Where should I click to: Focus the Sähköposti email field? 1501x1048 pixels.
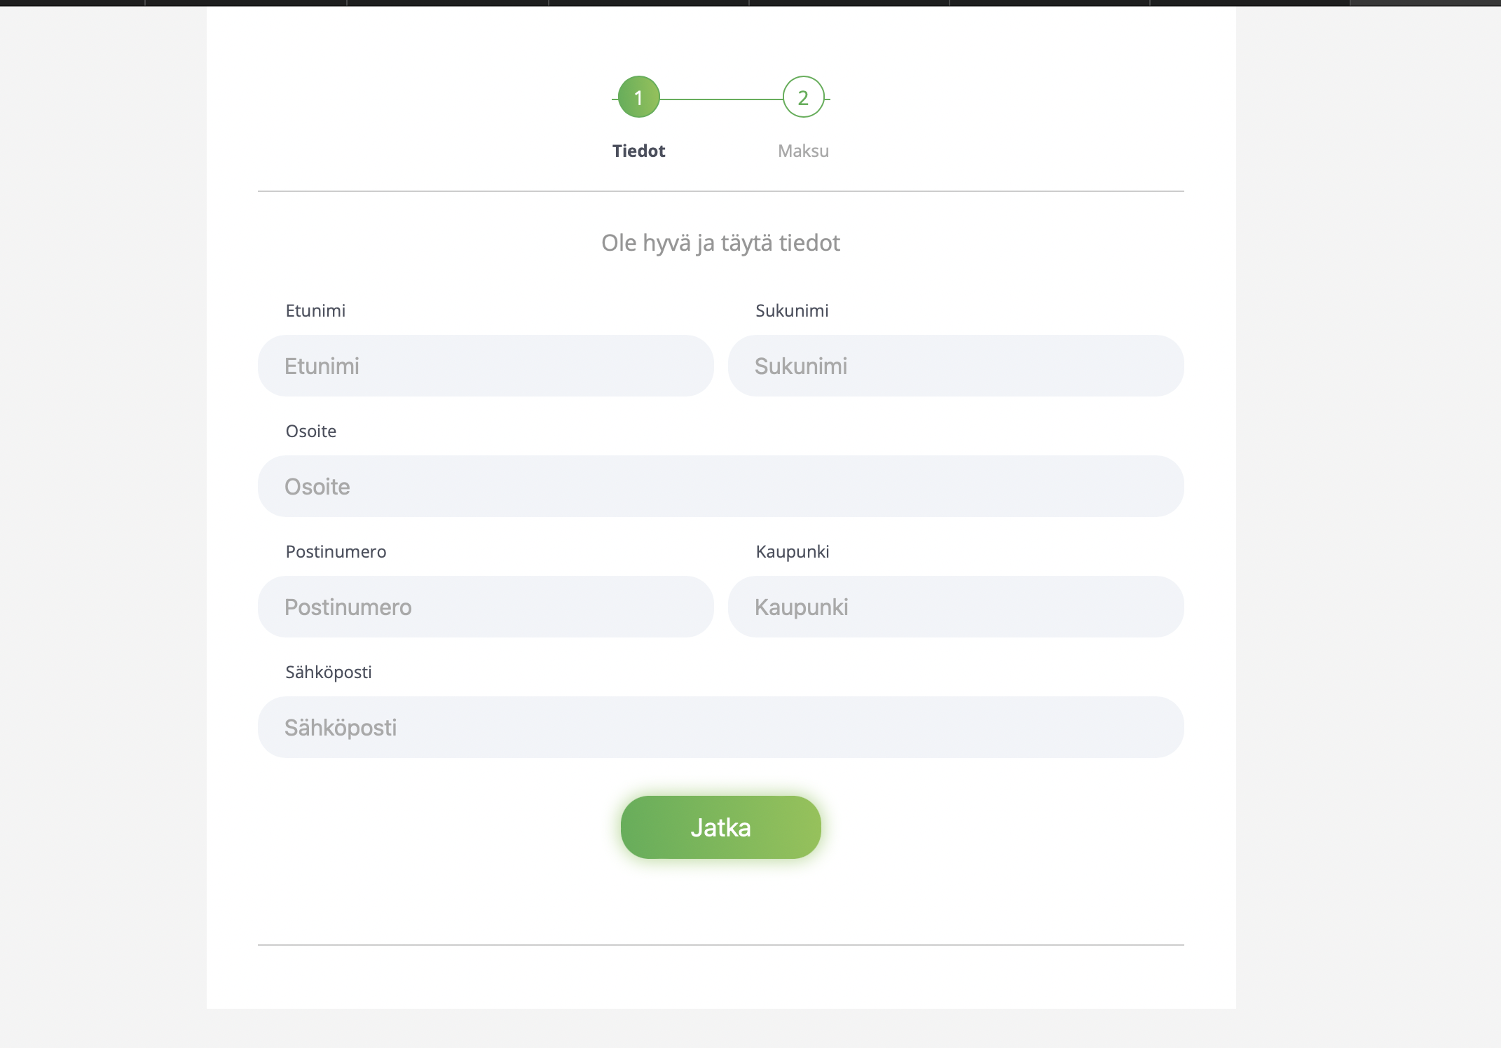(721, 727)
